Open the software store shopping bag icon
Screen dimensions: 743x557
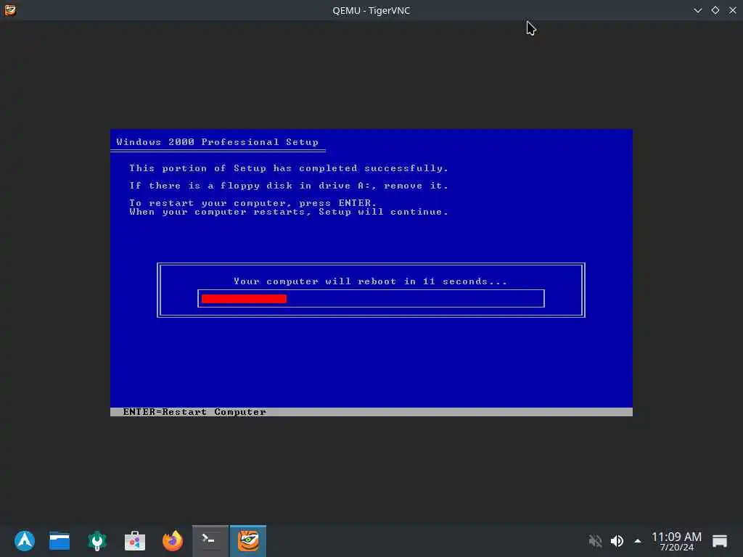(x=134, y=540)
